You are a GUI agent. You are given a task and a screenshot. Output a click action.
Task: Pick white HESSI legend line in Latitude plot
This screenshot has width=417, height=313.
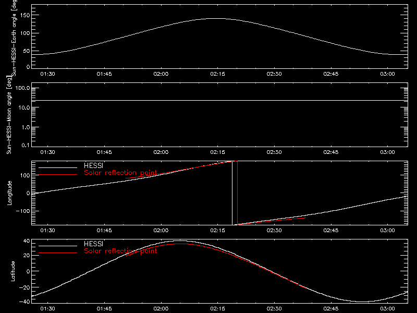point(58,246)
